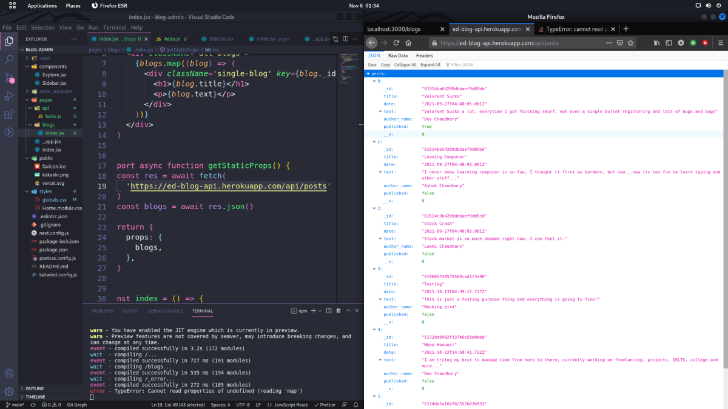
Task: Open the Run and Debug view
Action: (8, 96)
